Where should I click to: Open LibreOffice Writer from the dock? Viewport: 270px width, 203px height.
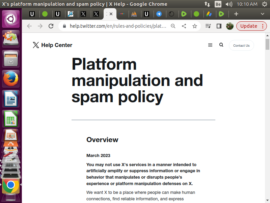coord(11,99)
